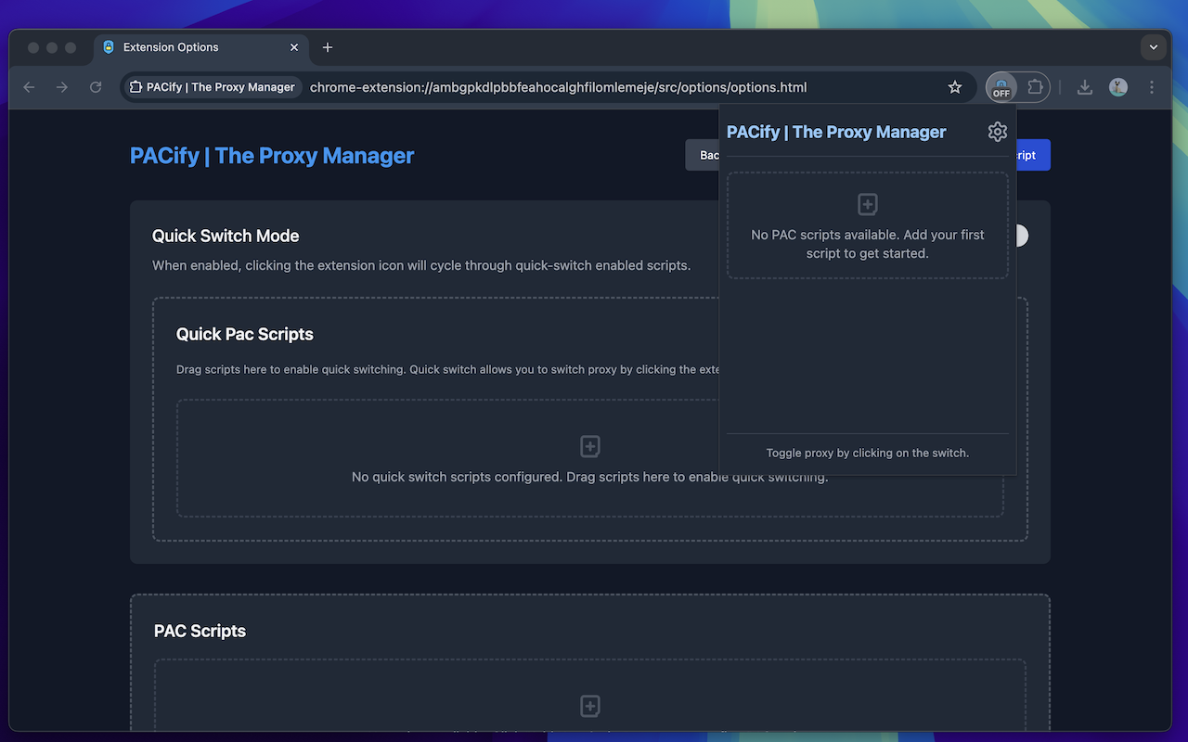Click 'No PAC scripts available' message in popup
This screenshot has height=742, width=1188.
click(868, 244)
